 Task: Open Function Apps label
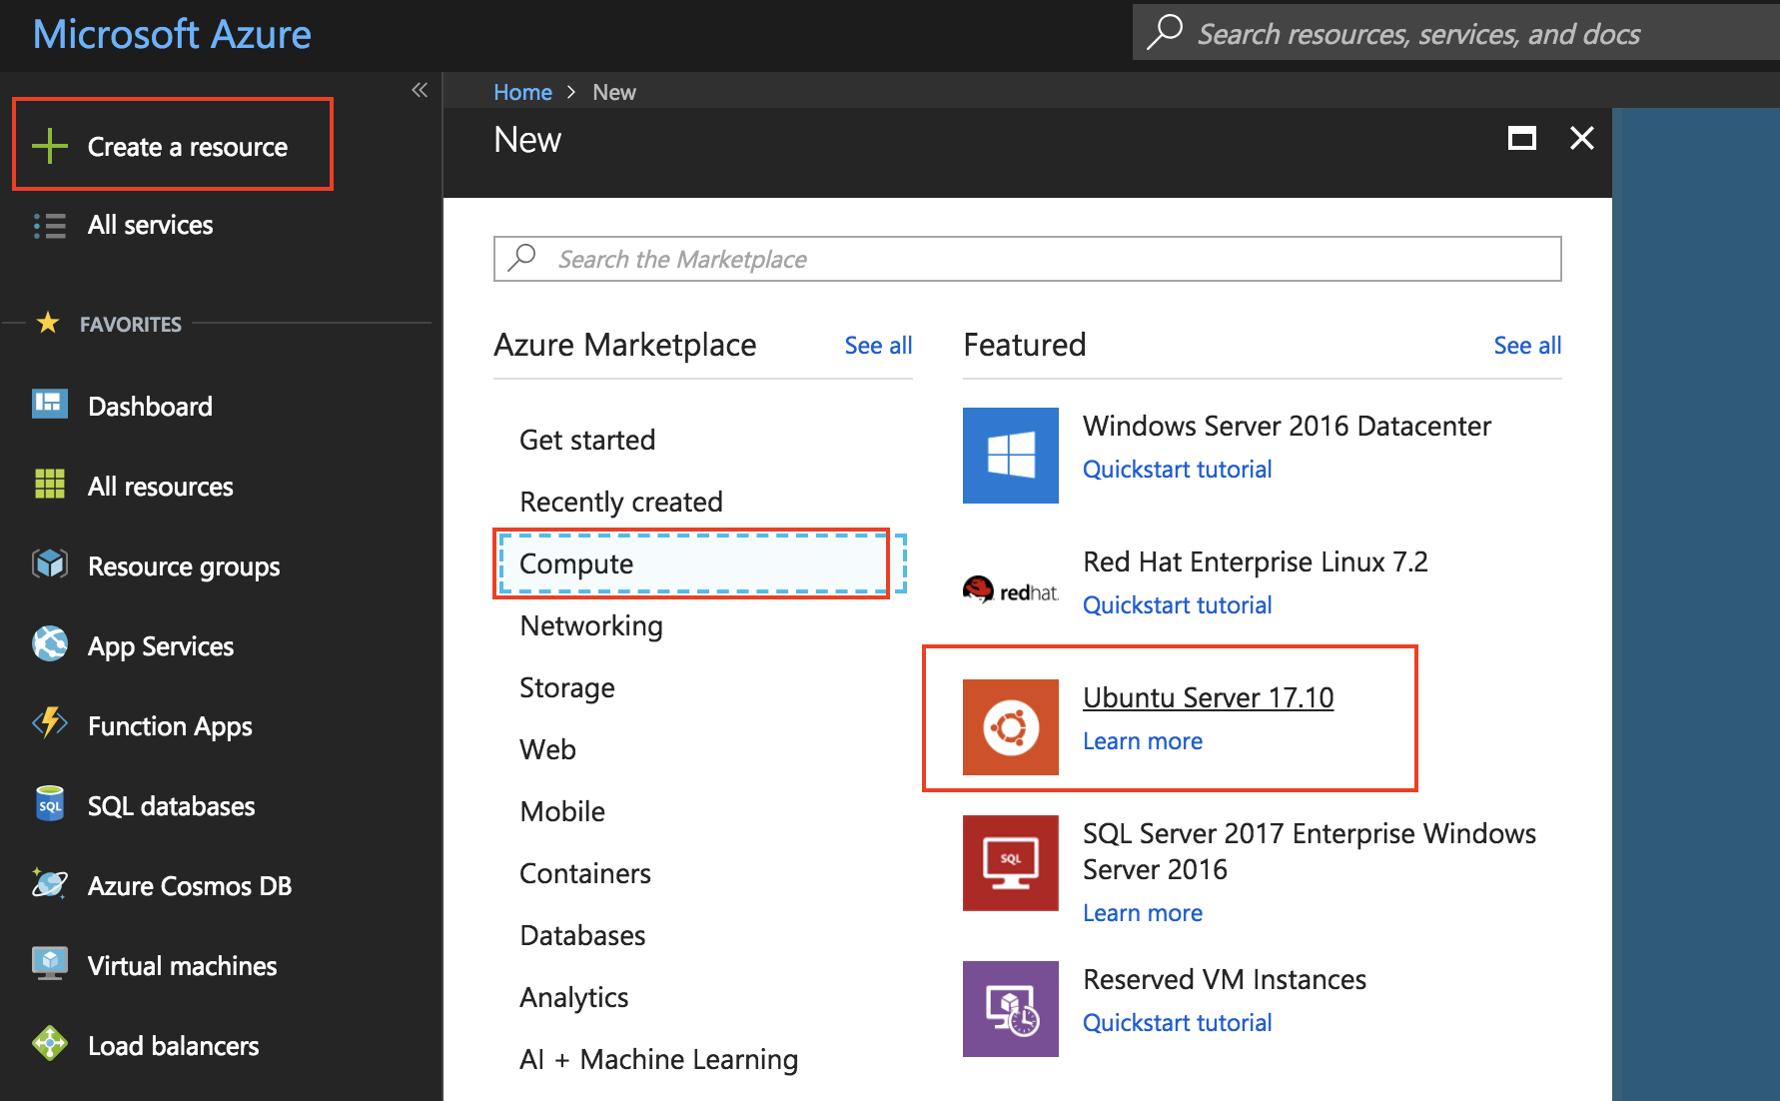(x=170, y=726)
